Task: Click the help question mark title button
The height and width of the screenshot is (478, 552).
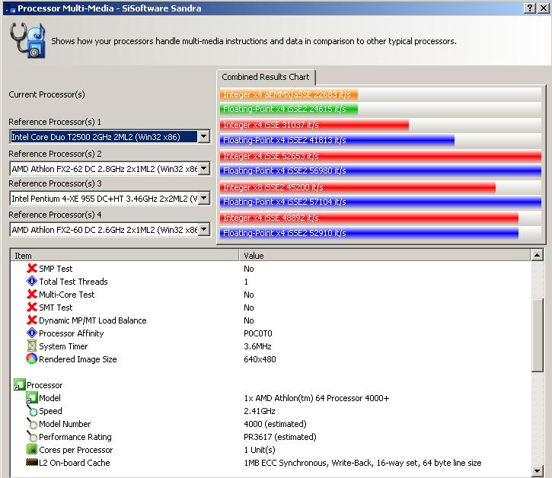Action: 530,8
